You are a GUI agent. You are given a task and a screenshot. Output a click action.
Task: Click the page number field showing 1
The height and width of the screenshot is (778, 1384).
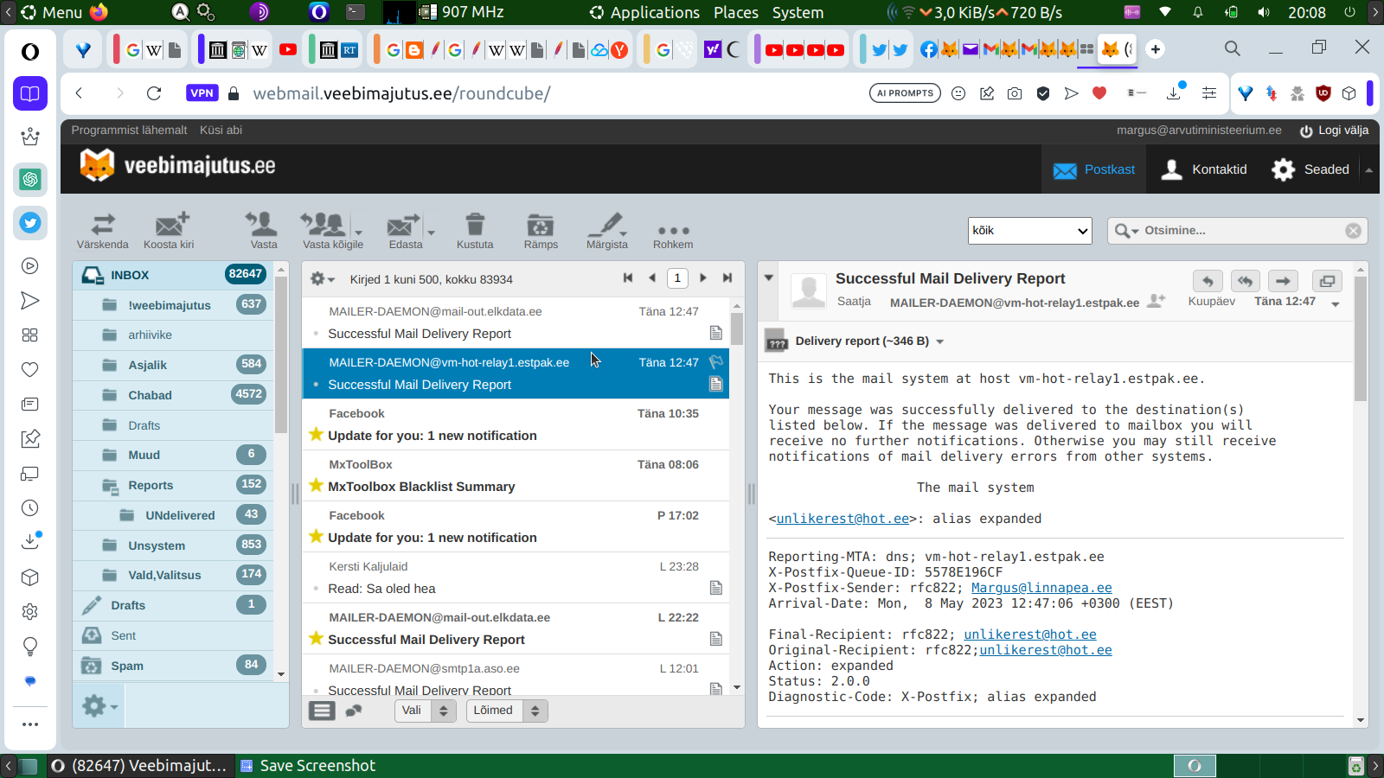(677, 277)
